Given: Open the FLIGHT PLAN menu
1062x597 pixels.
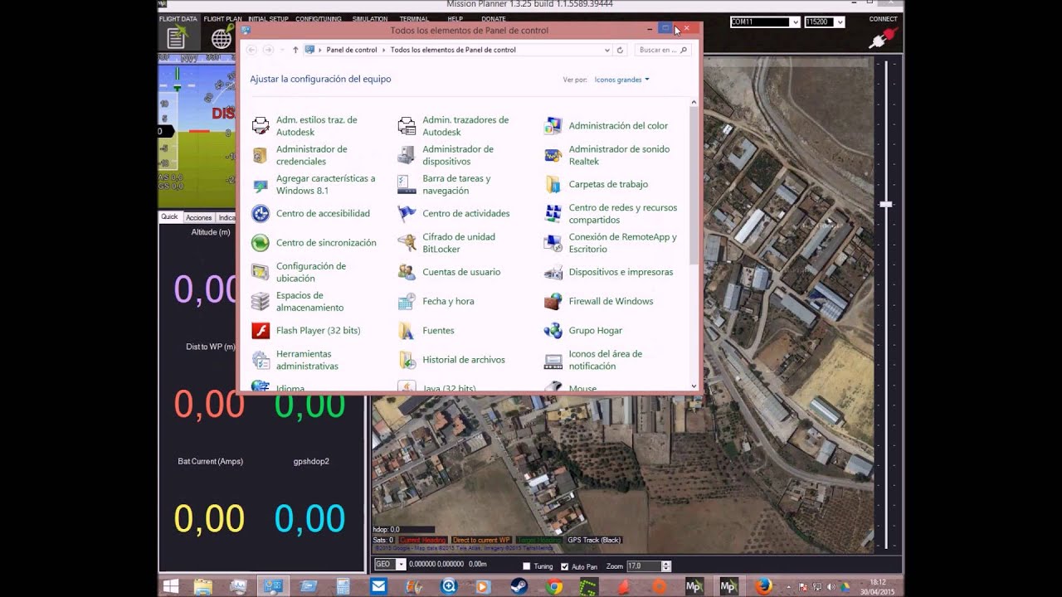Looking at the screenshot, I should point(222,19).
